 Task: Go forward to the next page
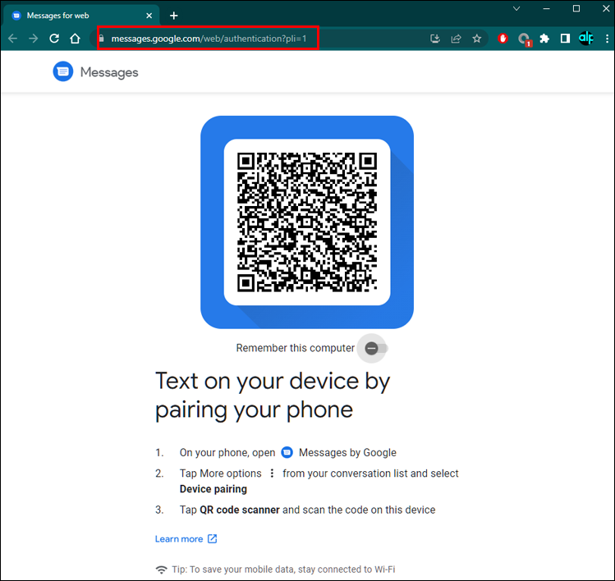tap(34, 39)
